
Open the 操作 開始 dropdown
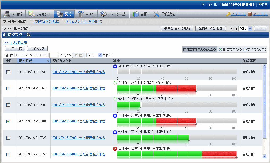point(245,28)
